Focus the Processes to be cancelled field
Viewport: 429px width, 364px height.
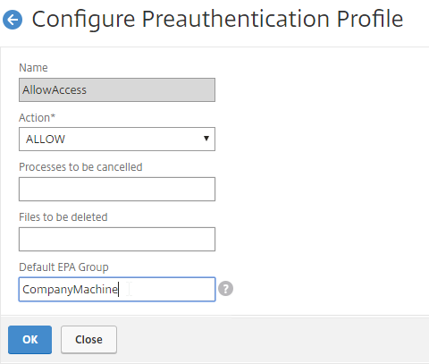pyautogui.click(x=117, y=189)
